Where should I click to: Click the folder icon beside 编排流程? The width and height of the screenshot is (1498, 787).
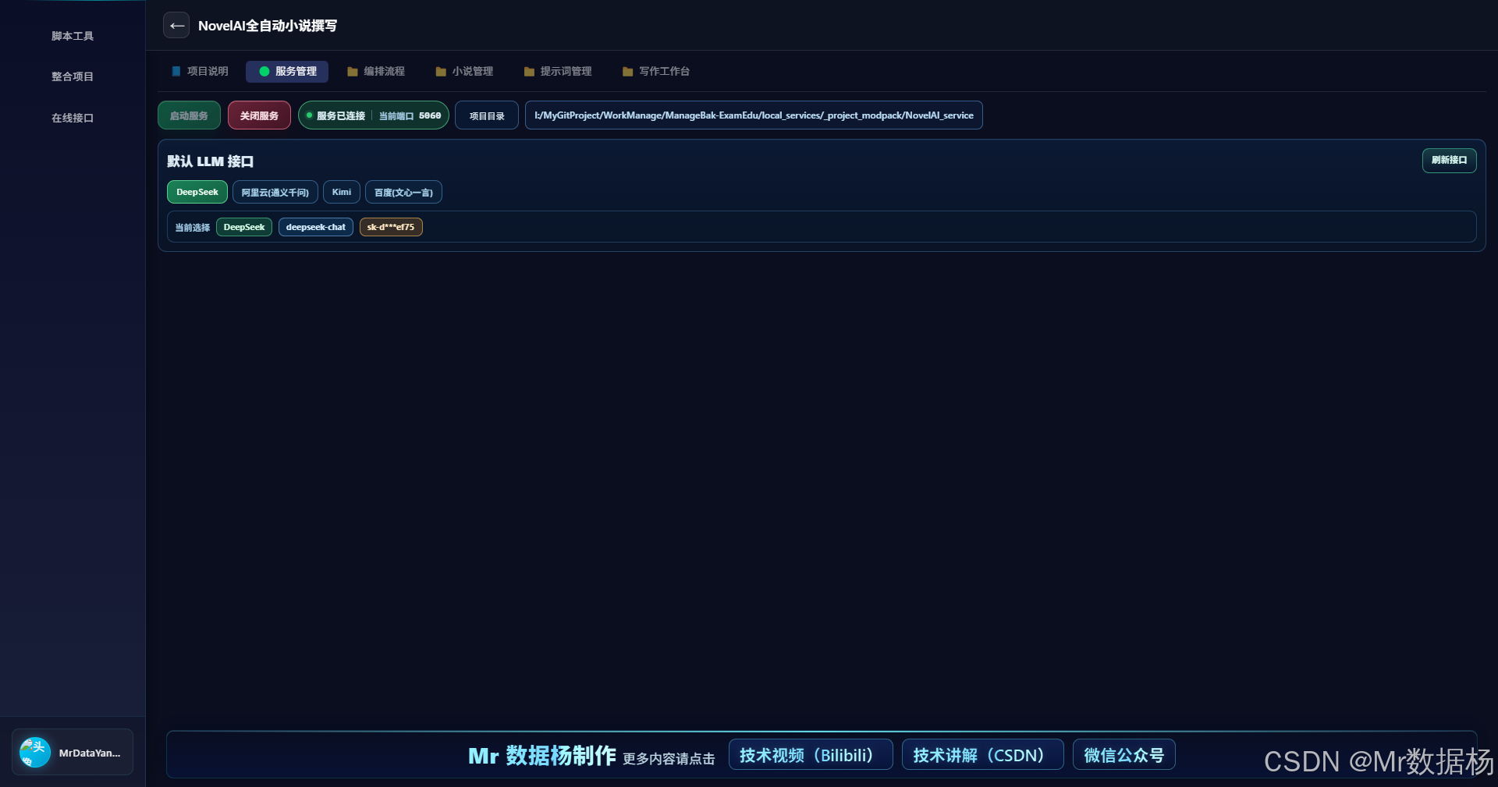pyautogui.click(x=352, y=72)
